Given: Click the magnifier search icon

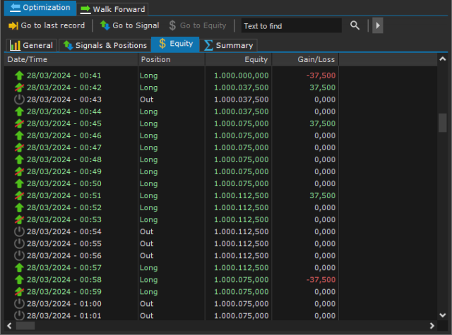Looking at the screenshot, I should click(x=355, y=25).
